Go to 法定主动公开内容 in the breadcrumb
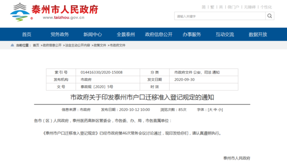Viewport: 287px width, 166px height. click(78, 45)
